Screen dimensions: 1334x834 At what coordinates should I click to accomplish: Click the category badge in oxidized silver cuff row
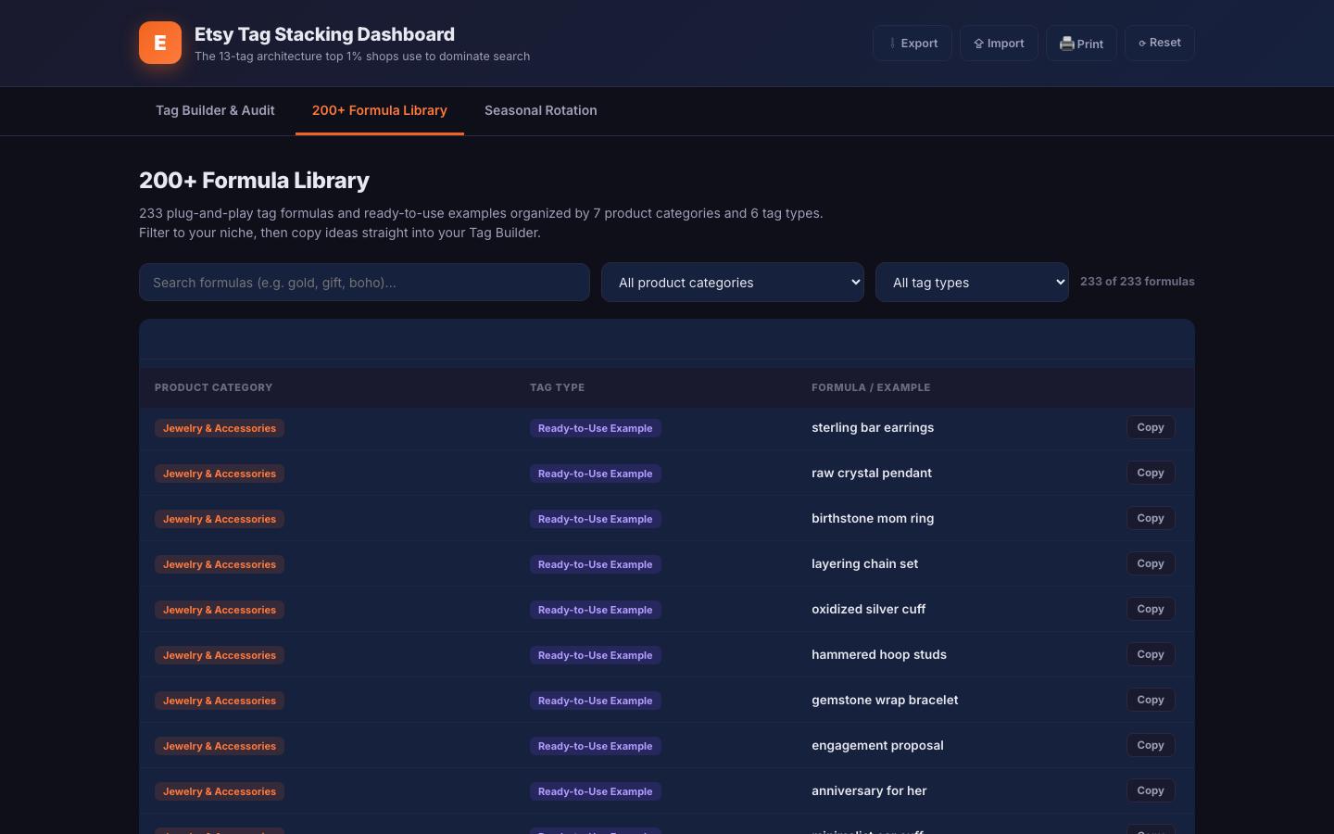pos(220,610)
